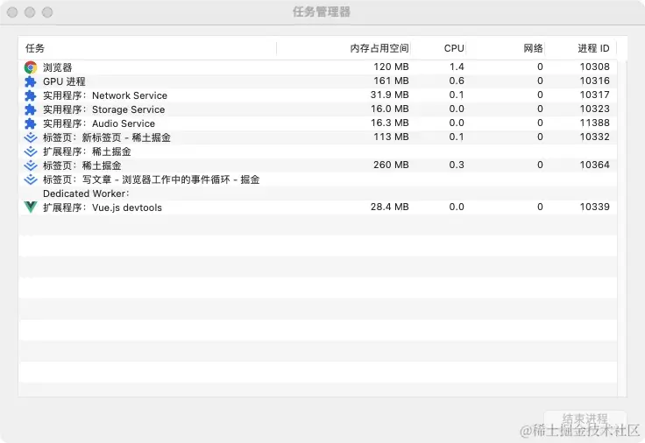Click process ID 10317
The width and height of the screenshot is (645, 443).
(594, 95)
